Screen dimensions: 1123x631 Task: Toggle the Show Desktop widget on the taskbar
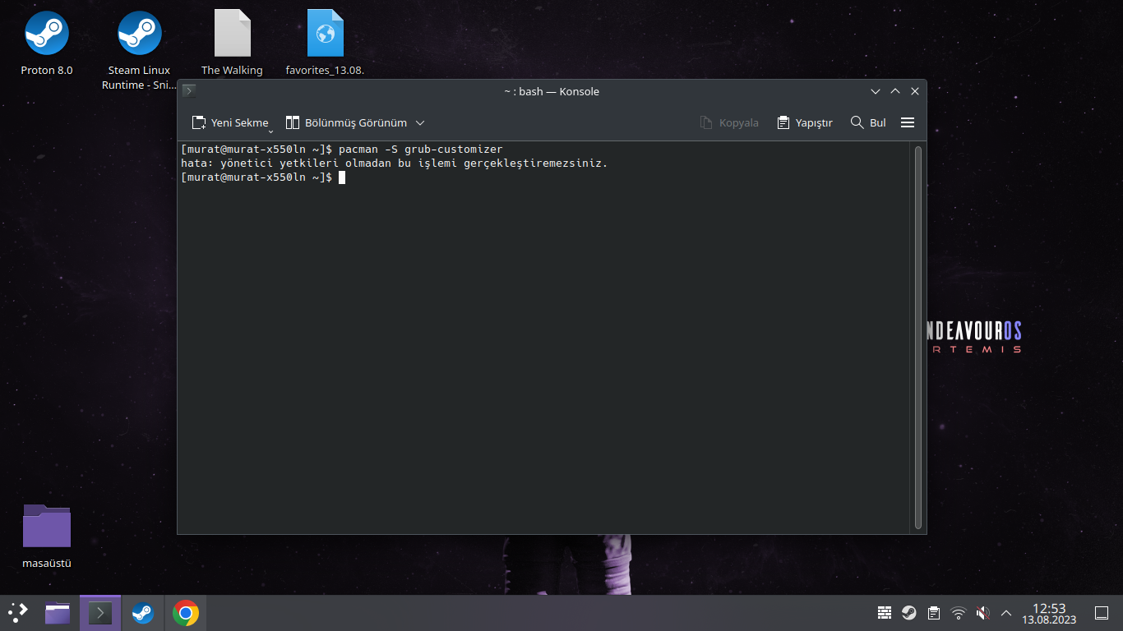point(1101,612)
